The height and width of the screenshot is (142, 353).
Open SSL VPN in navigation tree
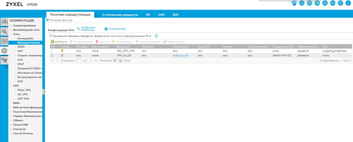(x=23, y=94)
